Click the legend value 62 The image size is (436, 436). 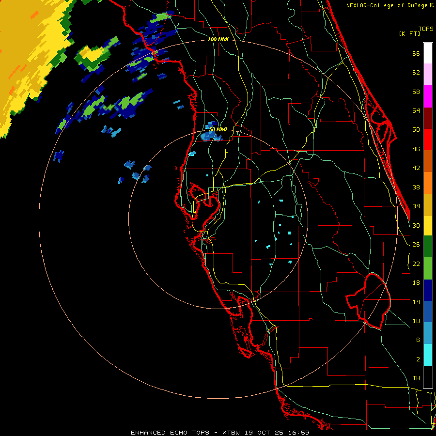tap(416, 73)
